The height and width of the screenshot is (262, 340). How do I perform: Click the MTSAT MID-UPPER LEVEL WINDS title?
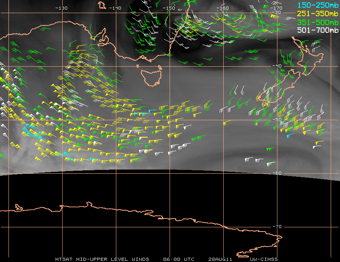(102, 259)
